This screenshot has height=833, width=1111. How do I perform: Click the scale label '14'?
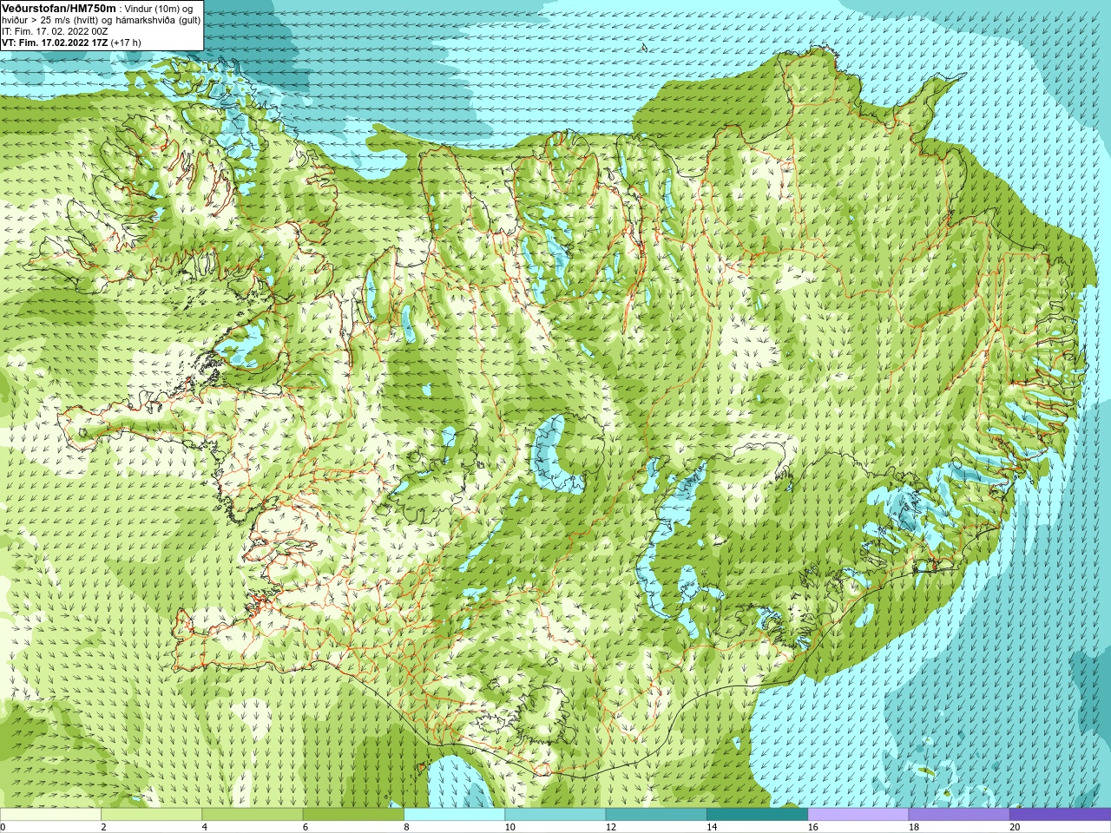712,827
